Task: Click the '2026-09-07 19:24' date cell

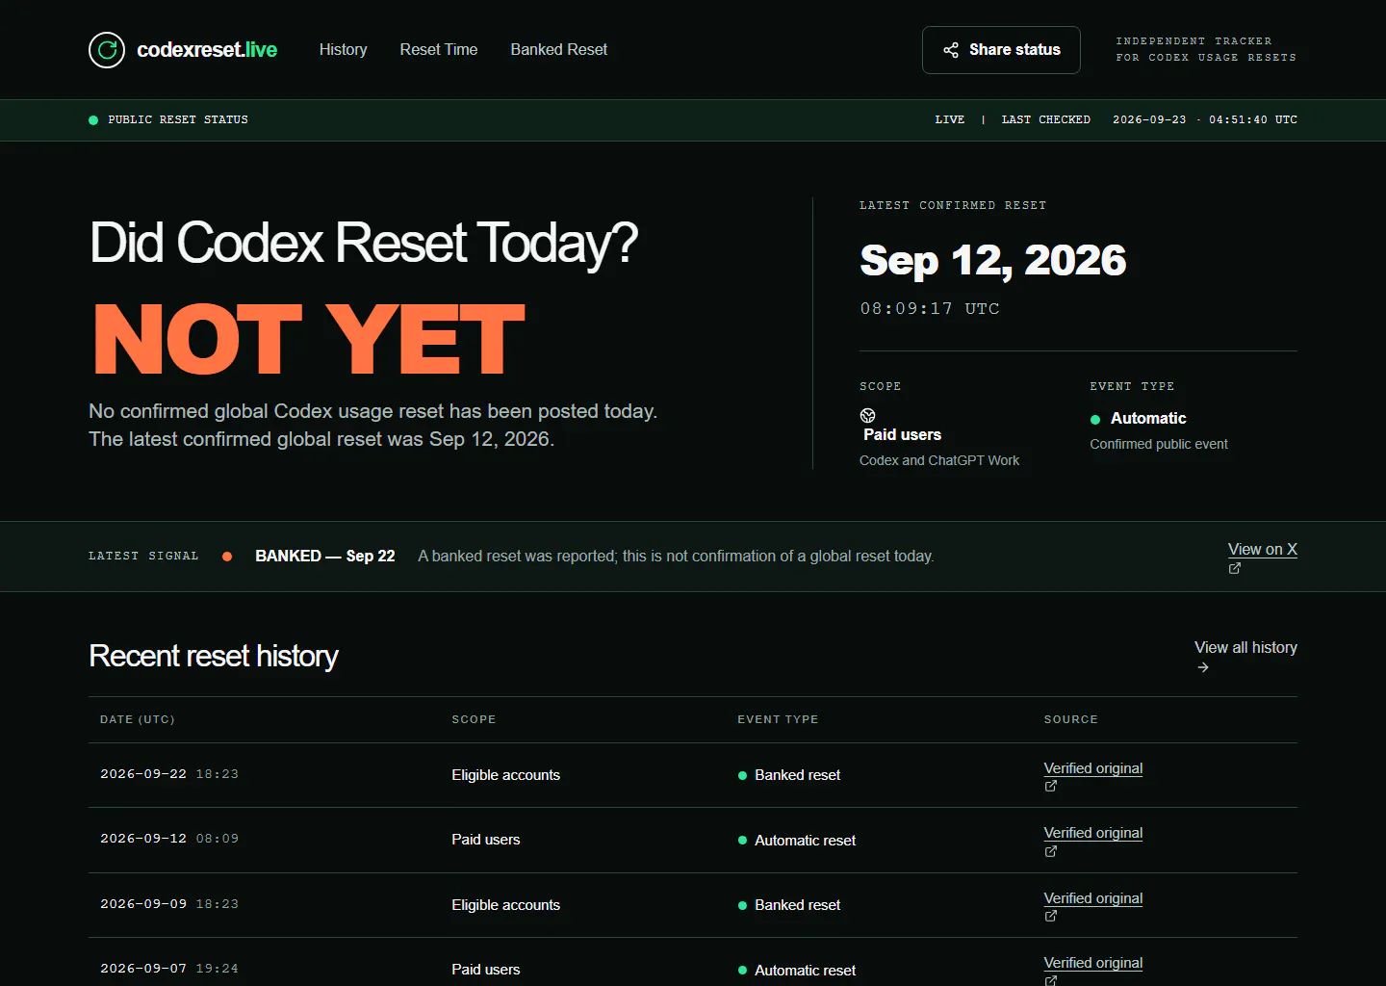Action: click(x=169, y=969)
